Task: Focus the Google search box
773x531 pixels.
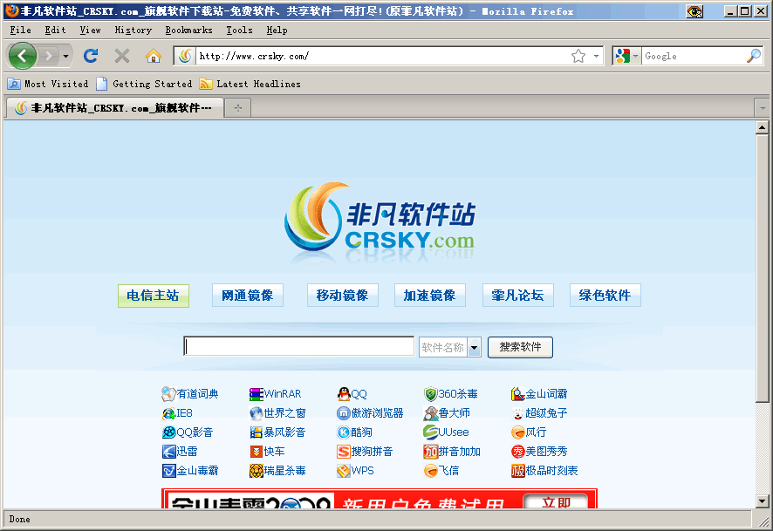Action: click(x=693, y=56)
